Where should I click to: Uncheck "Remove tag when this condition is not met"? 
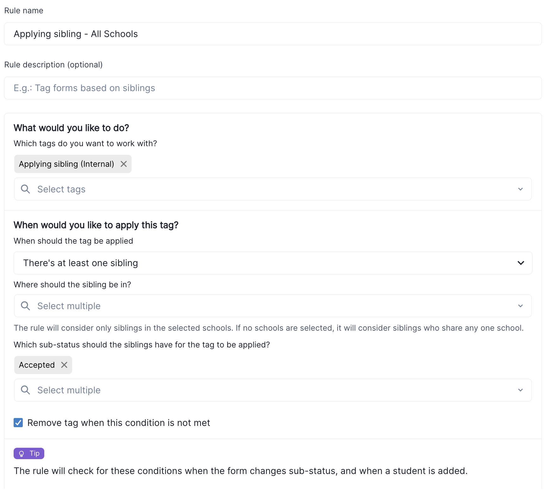(x=18, y=422)
